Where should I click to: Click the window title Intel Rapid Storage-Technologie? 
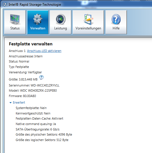click(x=35, y=5)
